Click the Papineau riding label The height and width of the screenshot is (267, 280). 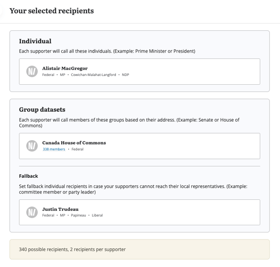[x=78, y=215]
